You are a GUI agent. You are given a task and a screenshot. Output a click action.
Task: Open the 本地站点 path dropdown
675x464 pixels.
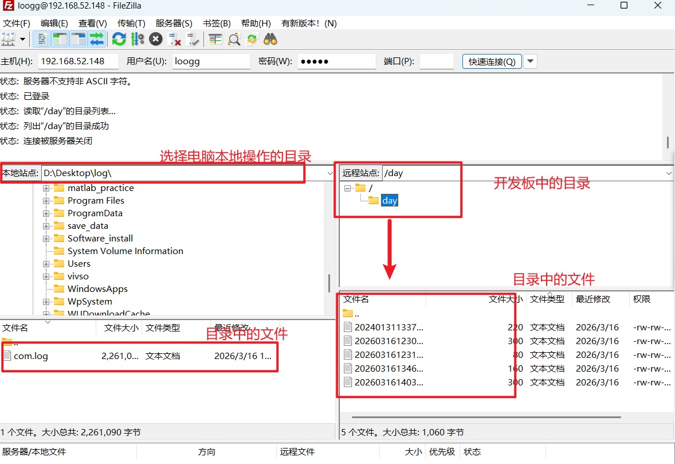(329, 173)
